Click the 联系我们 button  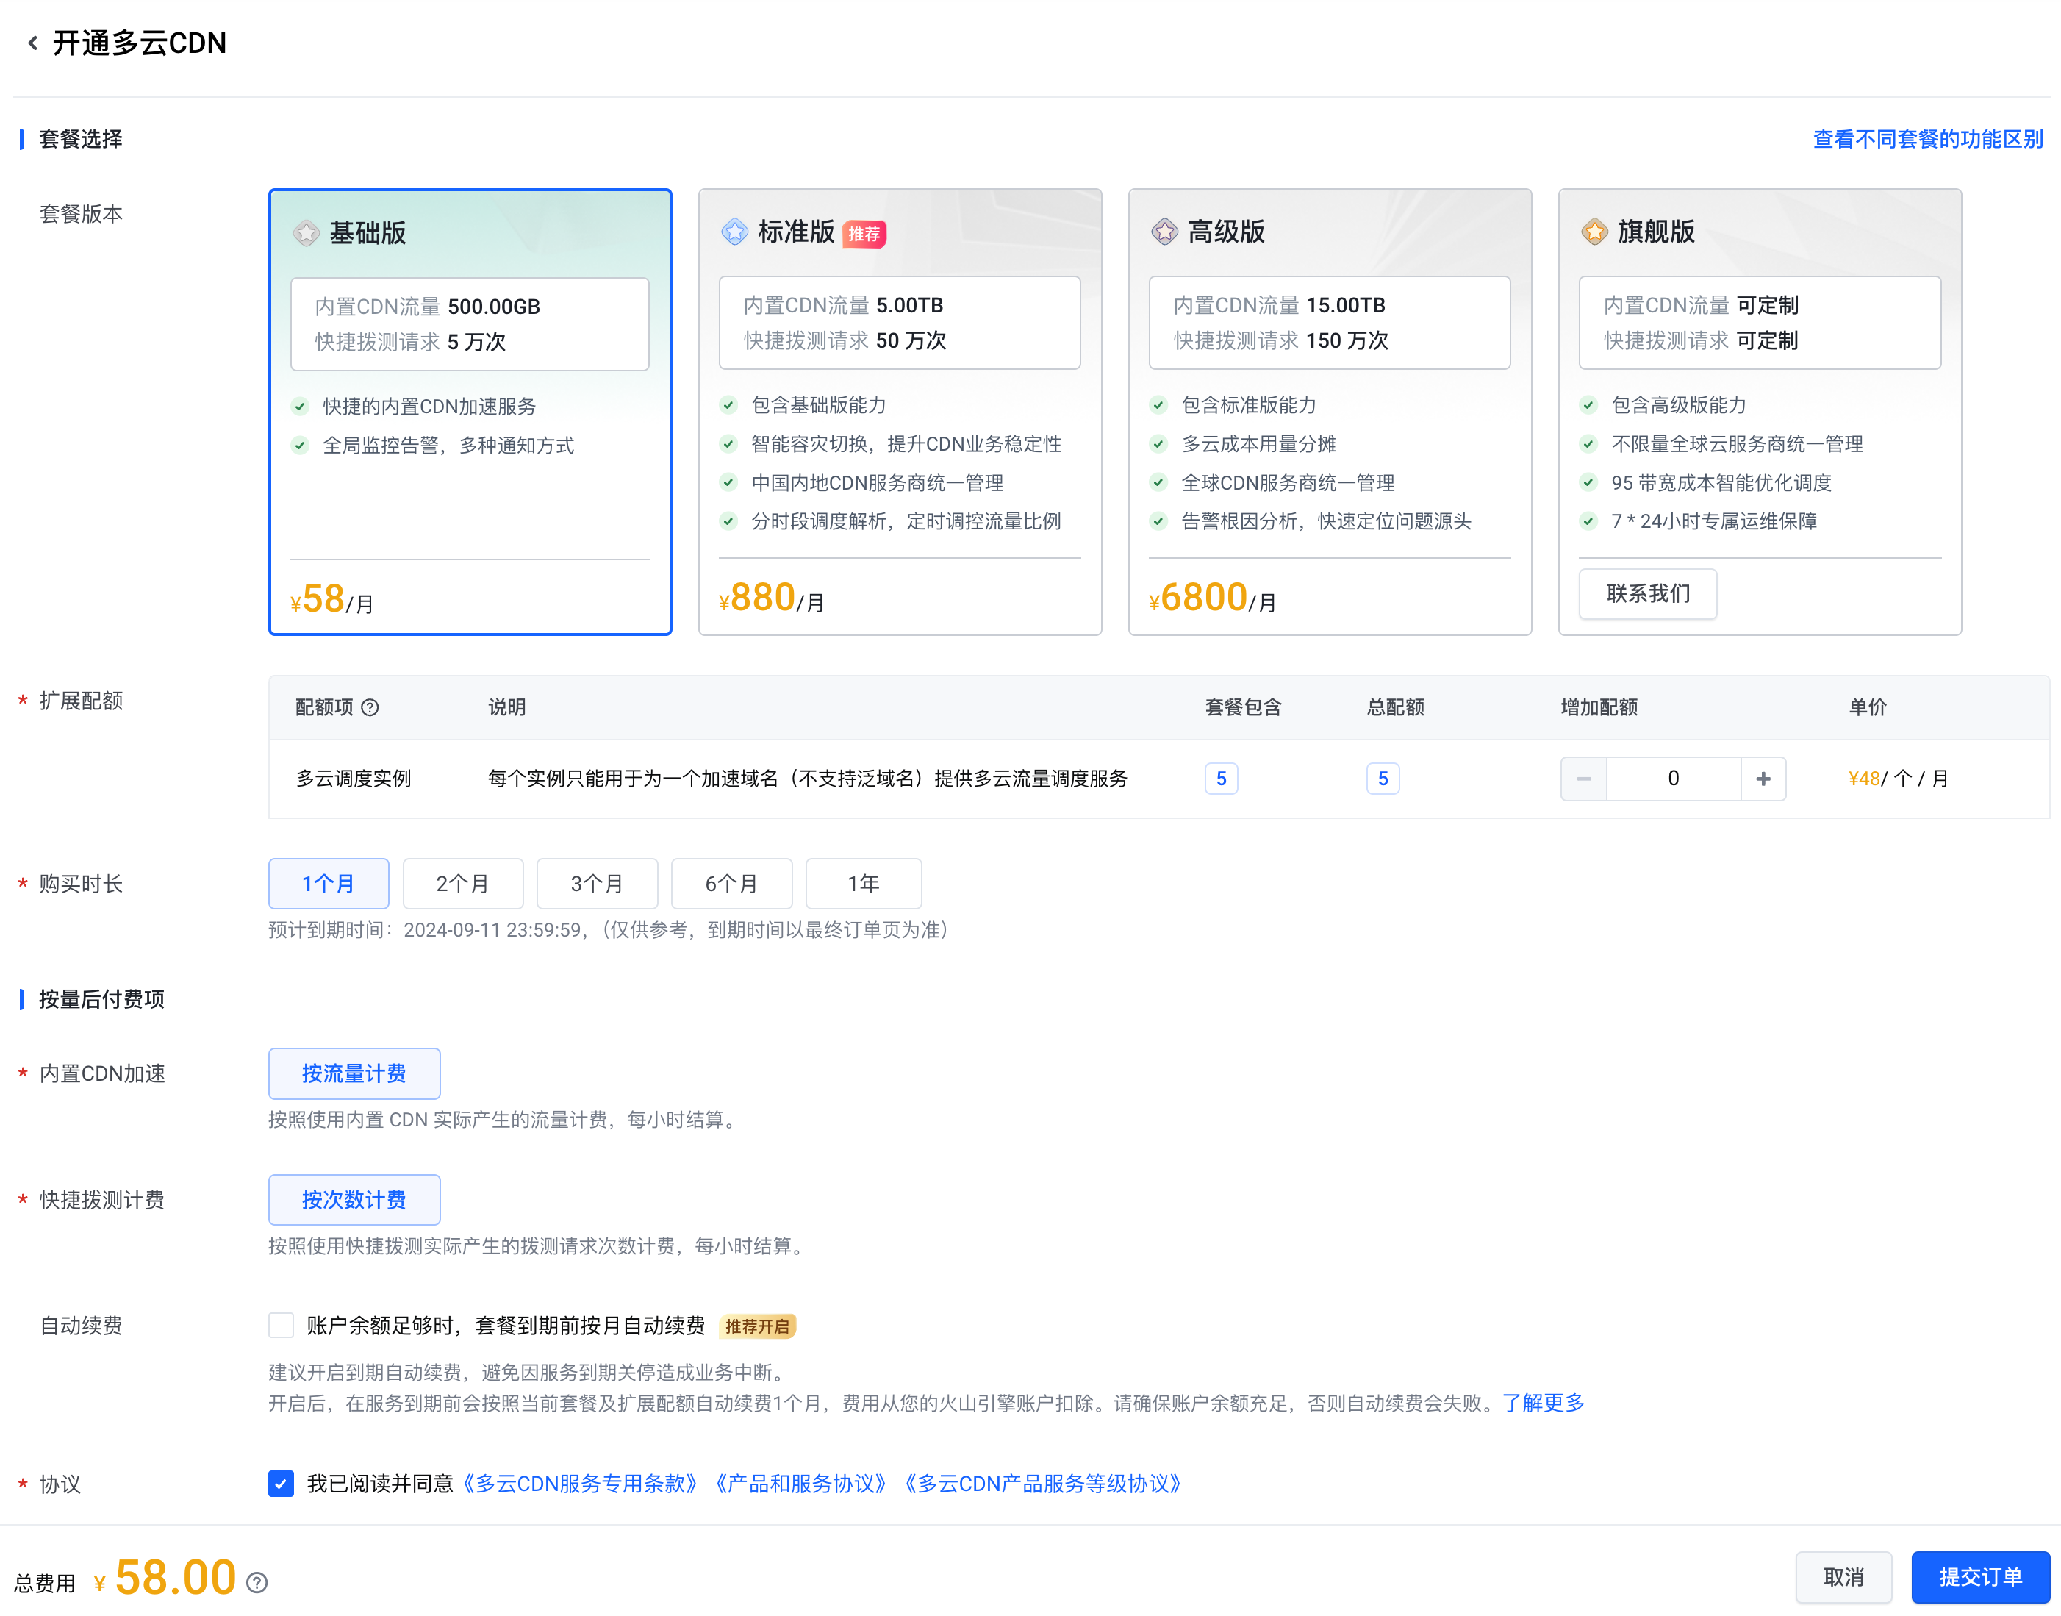tap(1648, 593)
